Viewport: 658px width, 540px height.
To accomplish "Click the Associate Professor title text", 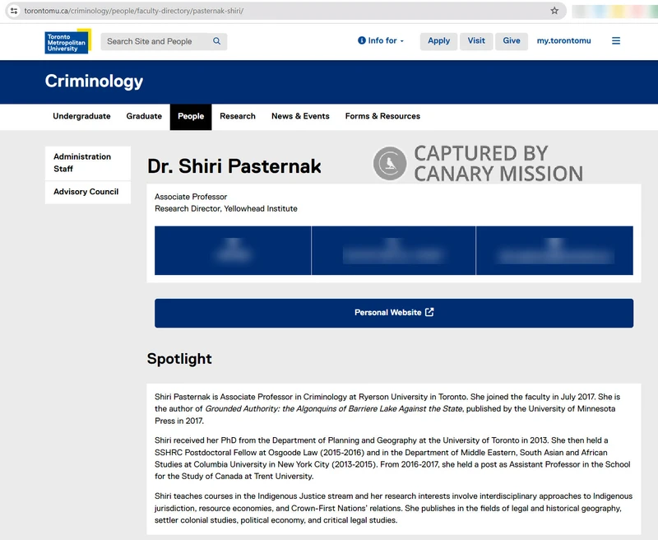I will point(191,197).
